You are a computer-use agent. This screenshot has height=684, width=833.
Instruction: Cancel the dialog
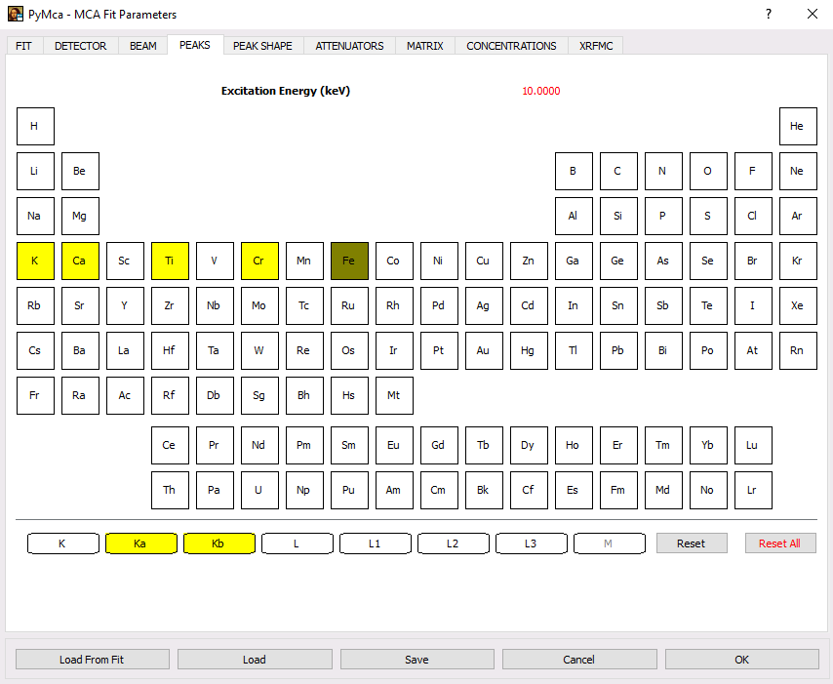coord(579,660)
